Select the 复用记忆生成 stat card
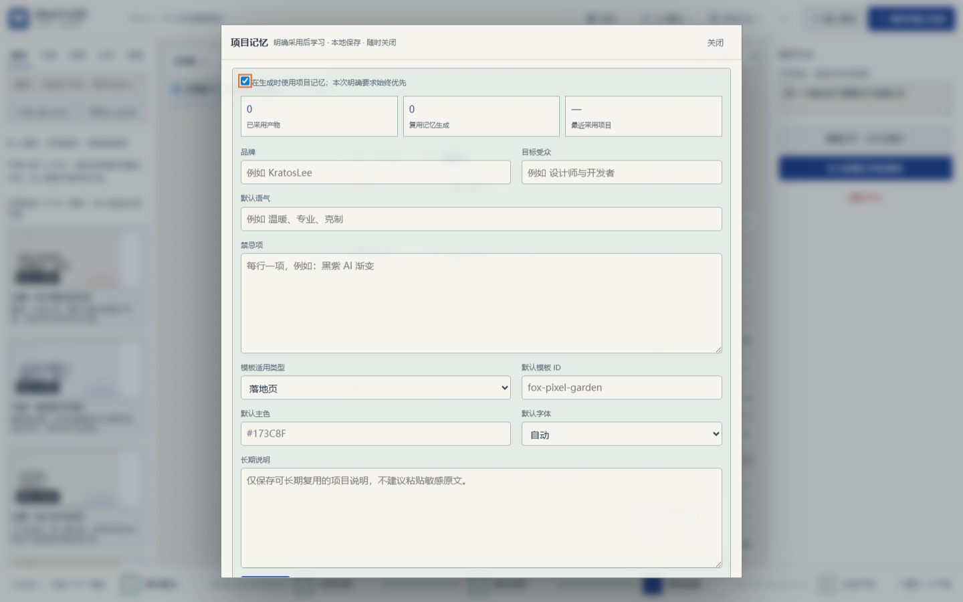Image resolution: width=963 pixels, height=602 pixels. point(481,116)
